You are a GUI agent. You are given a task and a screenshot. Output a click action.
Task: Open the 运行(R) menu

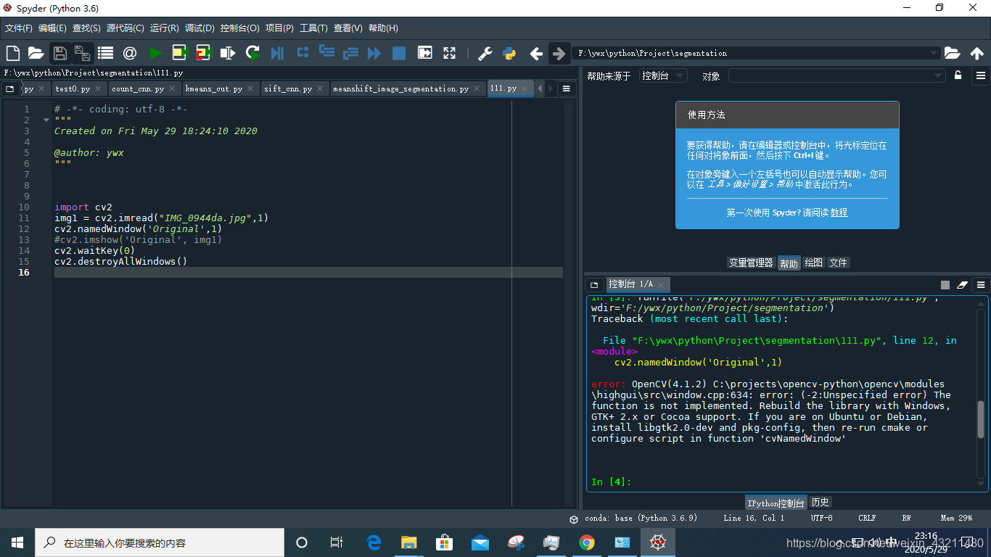pos(165,28)
